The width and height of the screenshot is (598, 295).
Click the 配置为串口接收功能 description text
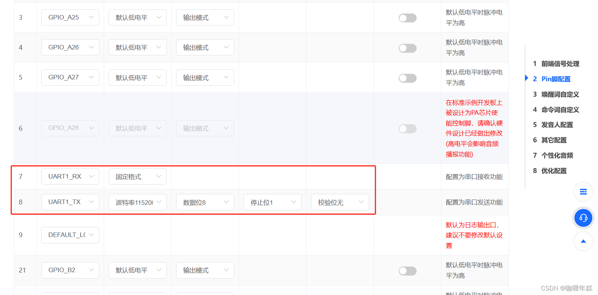(474, 177)
